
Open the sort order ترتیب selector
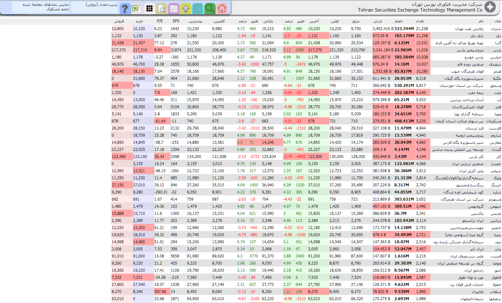pyautogui.click(x=95, y=7)
